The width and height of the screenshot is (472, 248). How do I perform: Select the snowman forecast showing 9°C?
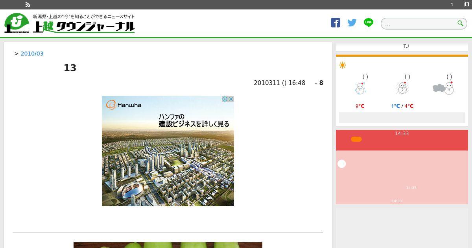pyautogui.click(x=360, y=88)
